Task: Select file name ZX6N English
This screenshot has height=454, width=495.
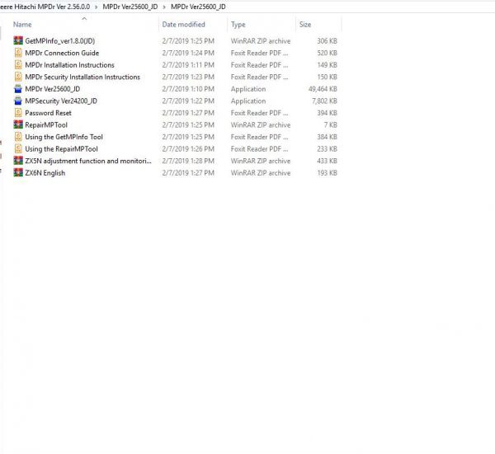Action: pos(45,173)
